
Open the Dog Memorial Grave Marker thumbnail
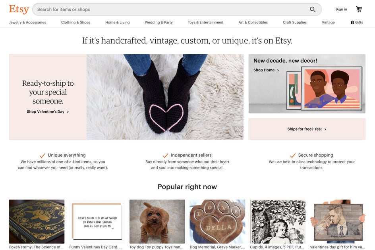click(217, 221)
